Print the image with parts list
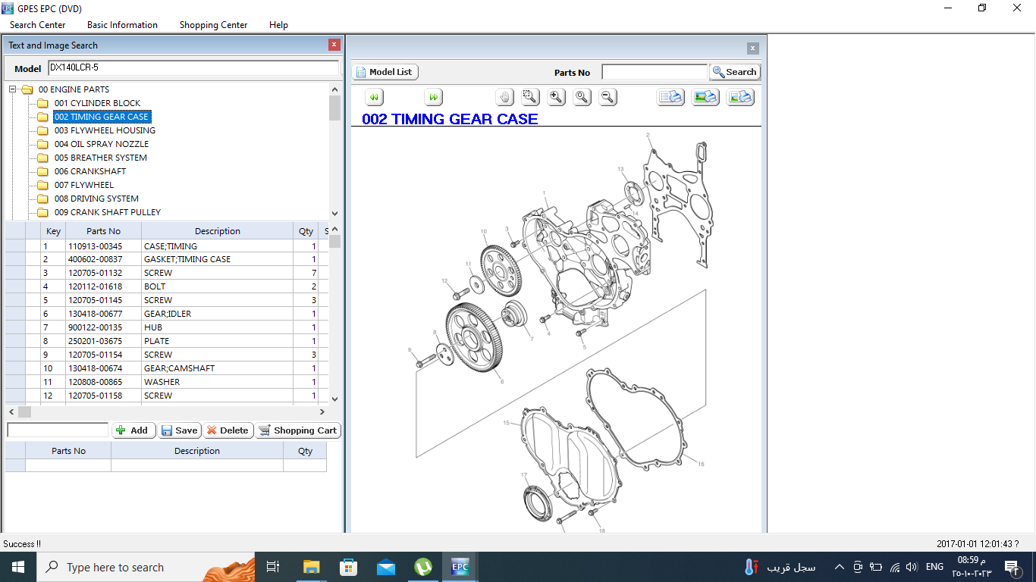Viewport: 1036px width, 582px height. (740, 97)
